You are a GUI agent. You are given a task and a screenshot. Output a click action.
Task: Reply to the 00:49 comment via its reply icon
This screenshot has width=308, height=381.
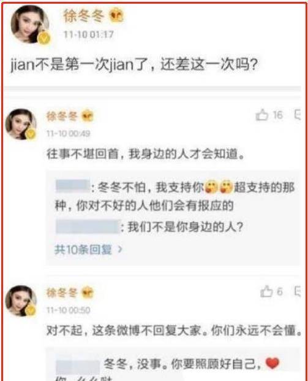(298, 115)
